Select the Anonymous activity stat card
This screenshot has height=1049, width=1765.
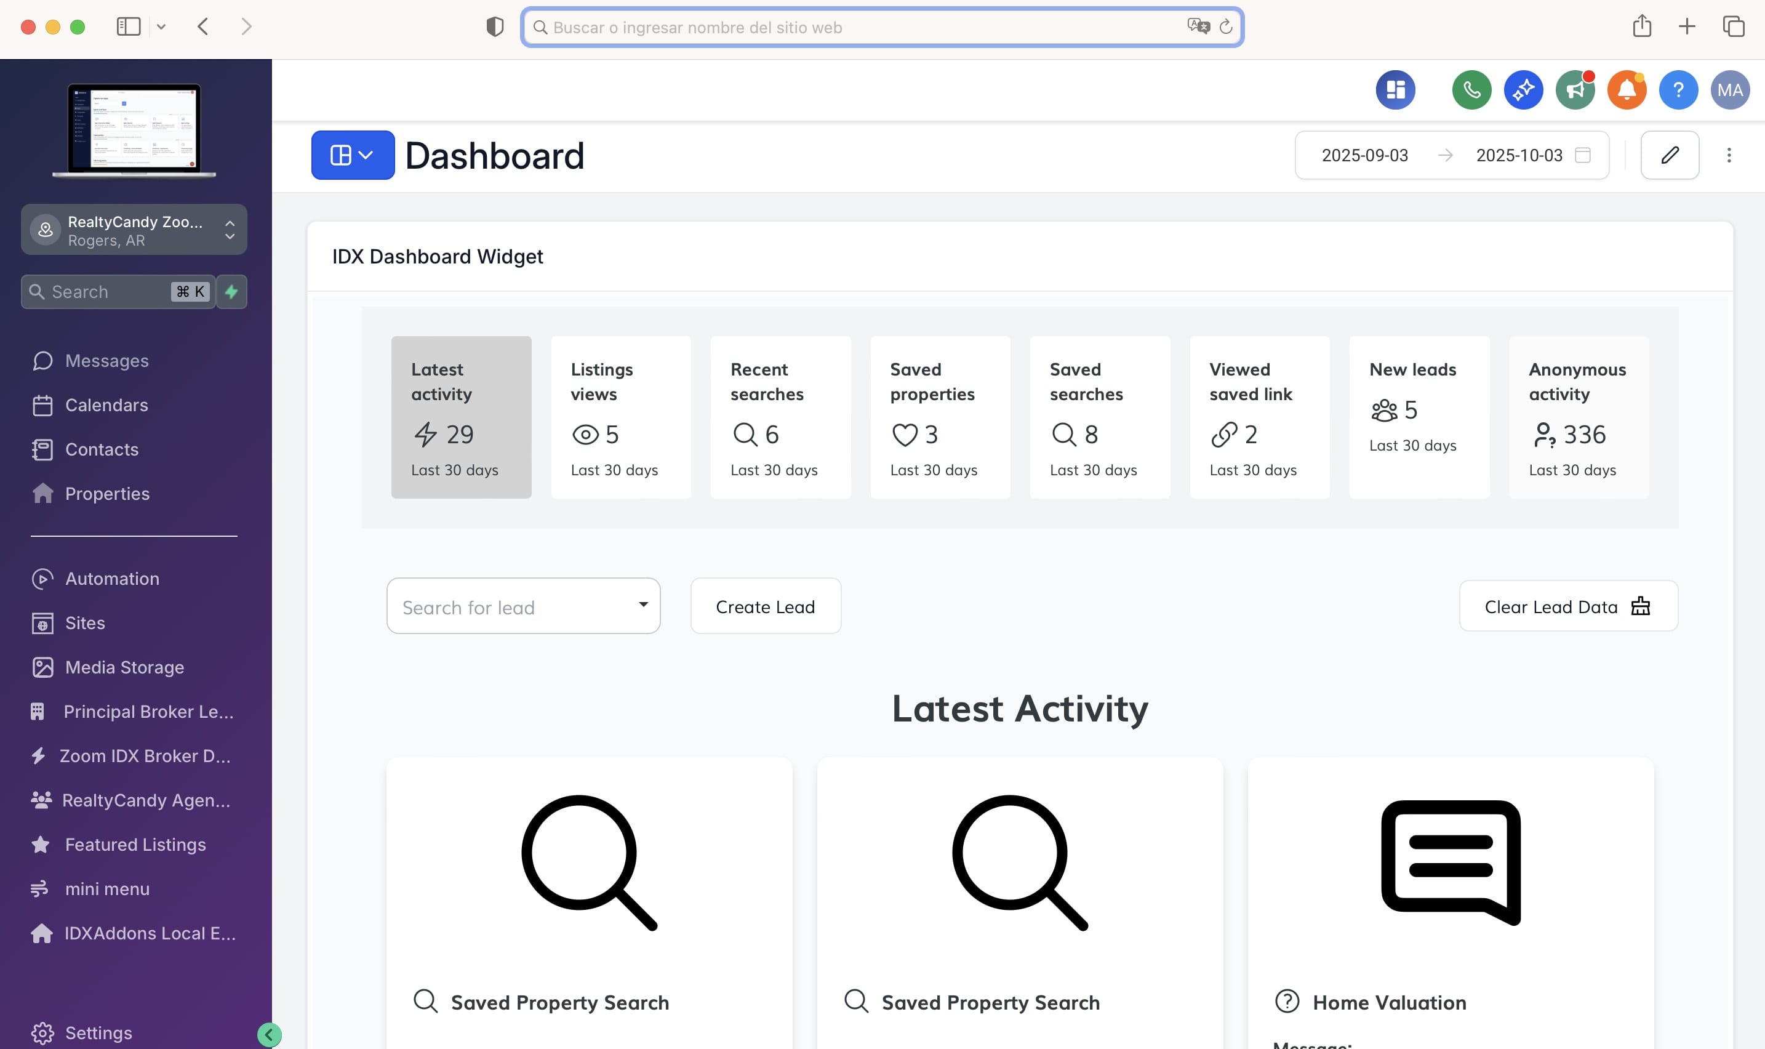(1579, 417)
